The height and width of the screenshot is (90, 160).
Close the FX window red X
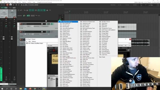(x=130, y=39)
